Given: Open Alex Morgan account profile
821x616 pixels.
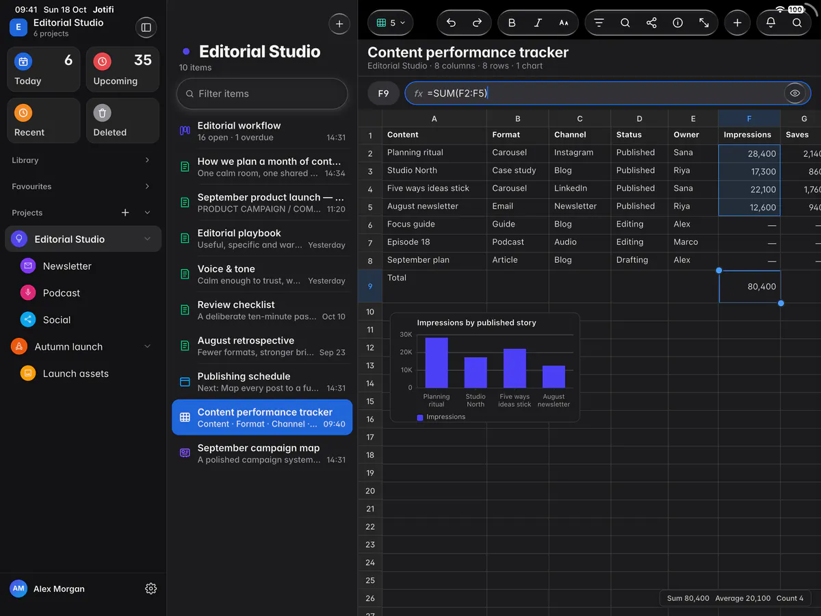Looking at the screenshot, I should click(x=48, y=589).
